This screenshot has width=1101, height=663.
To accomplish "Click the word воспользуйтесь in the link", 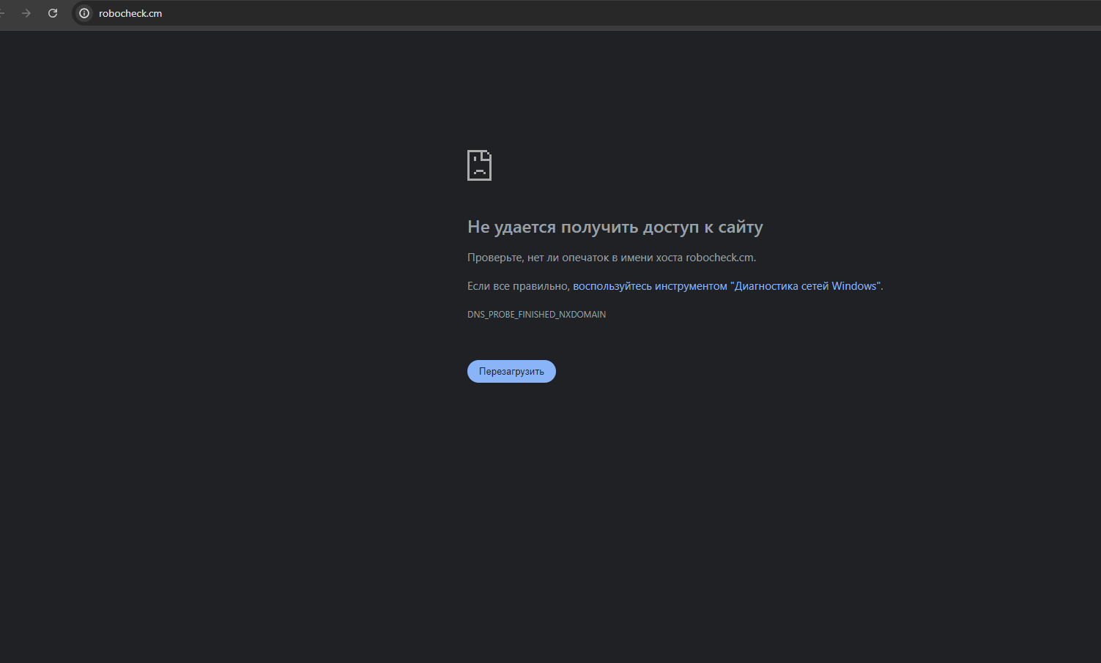I will [612, 286].
